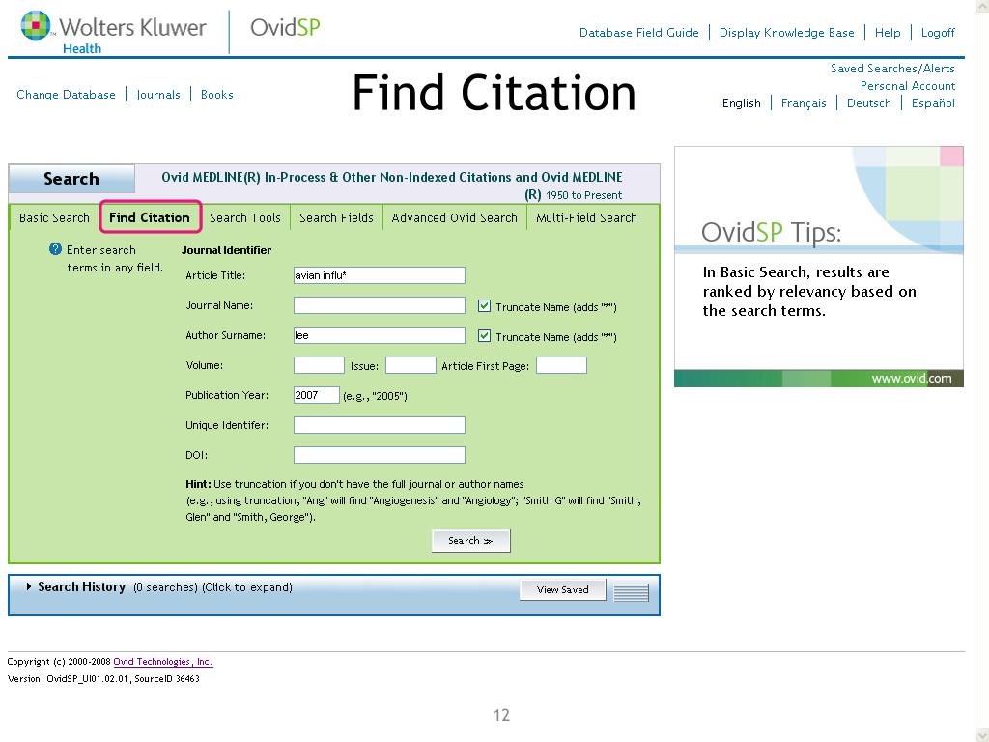The image size is (989, 742).
Task: Click the Unique Identifier input field
Action: tap(379, 425)
